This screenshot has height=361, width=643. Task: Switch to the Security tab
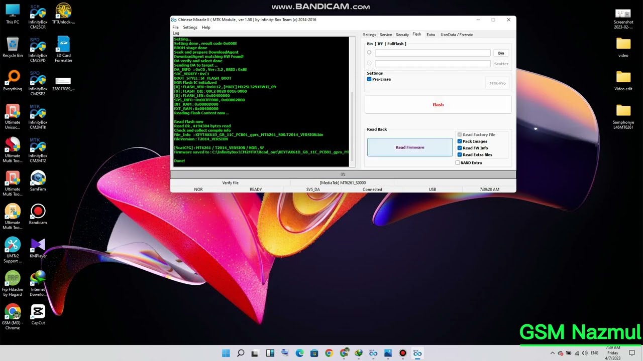pyautogui.click(x=402, y=35)
